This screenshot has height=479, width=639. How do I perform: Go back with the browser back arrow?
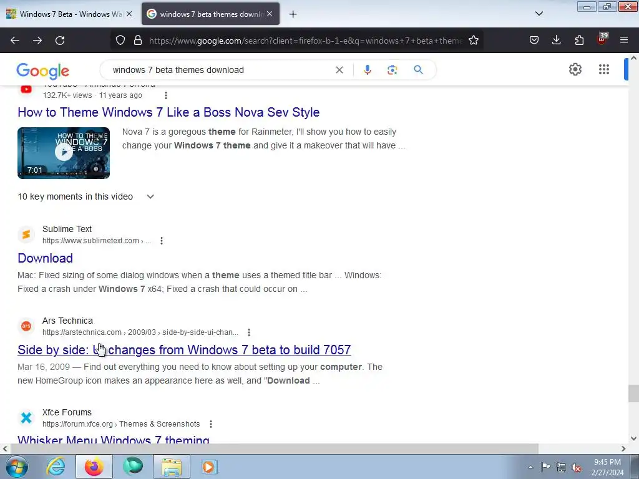click(15, 41)
